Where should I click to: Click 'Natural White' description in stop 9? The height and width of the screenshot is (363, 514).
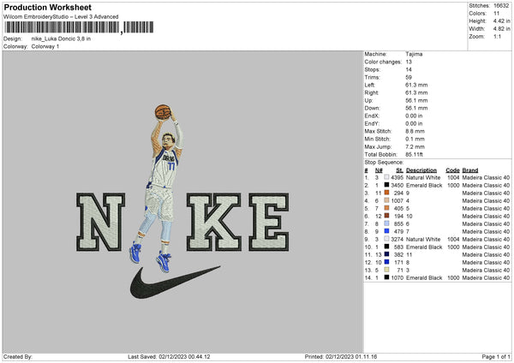pos(423,239)
